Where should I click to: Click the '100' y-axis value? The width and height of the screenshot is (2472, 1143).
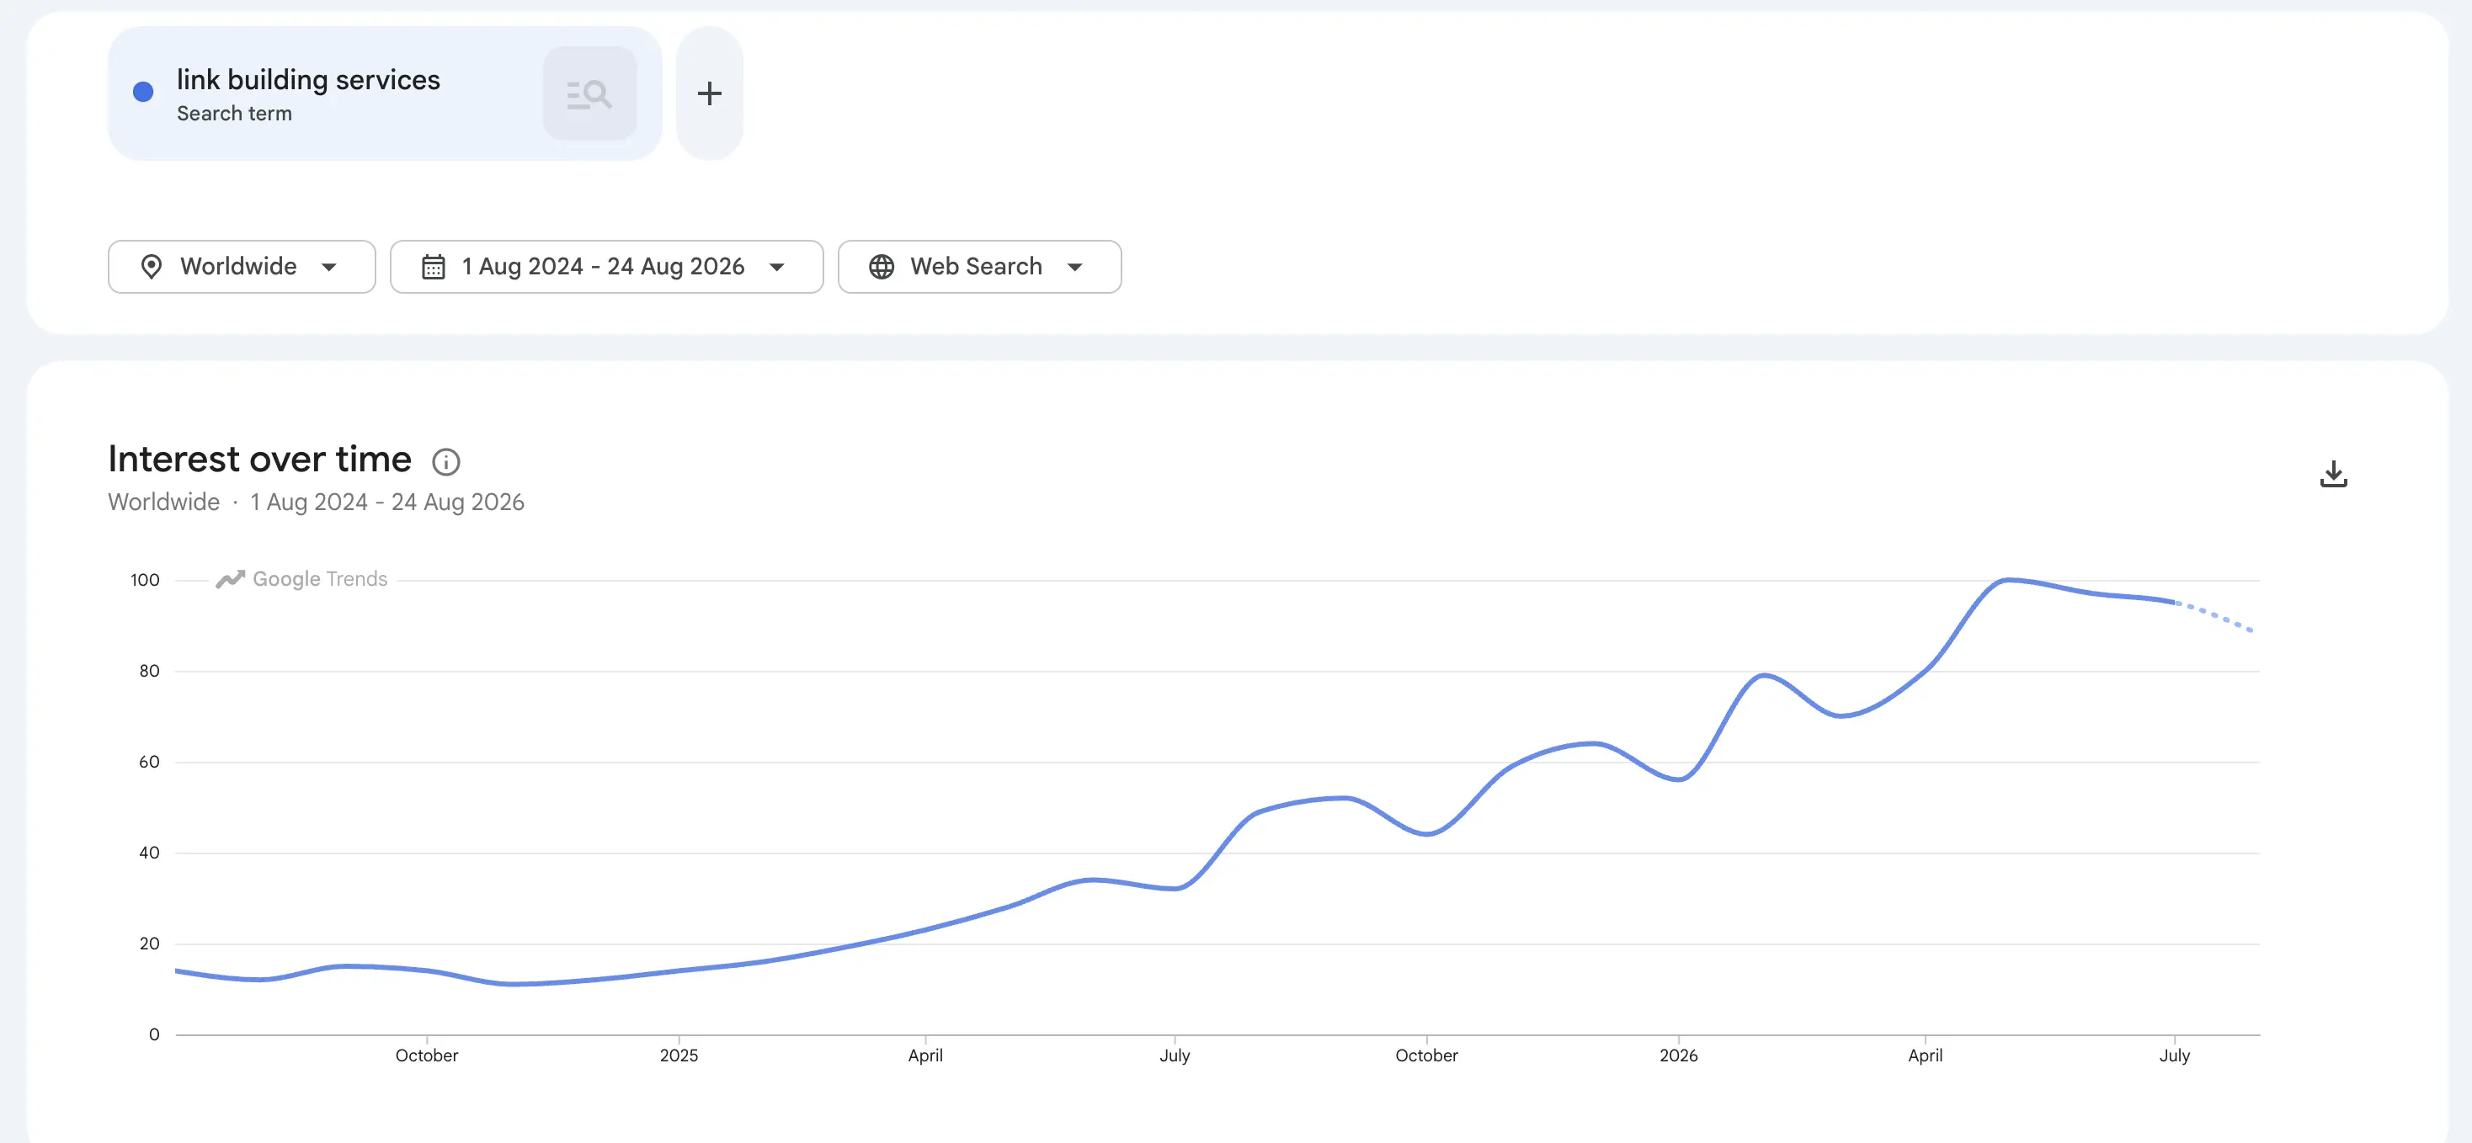[x=145, y=580]
